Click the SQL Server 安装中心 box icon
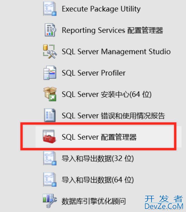 tap(50, 94)
